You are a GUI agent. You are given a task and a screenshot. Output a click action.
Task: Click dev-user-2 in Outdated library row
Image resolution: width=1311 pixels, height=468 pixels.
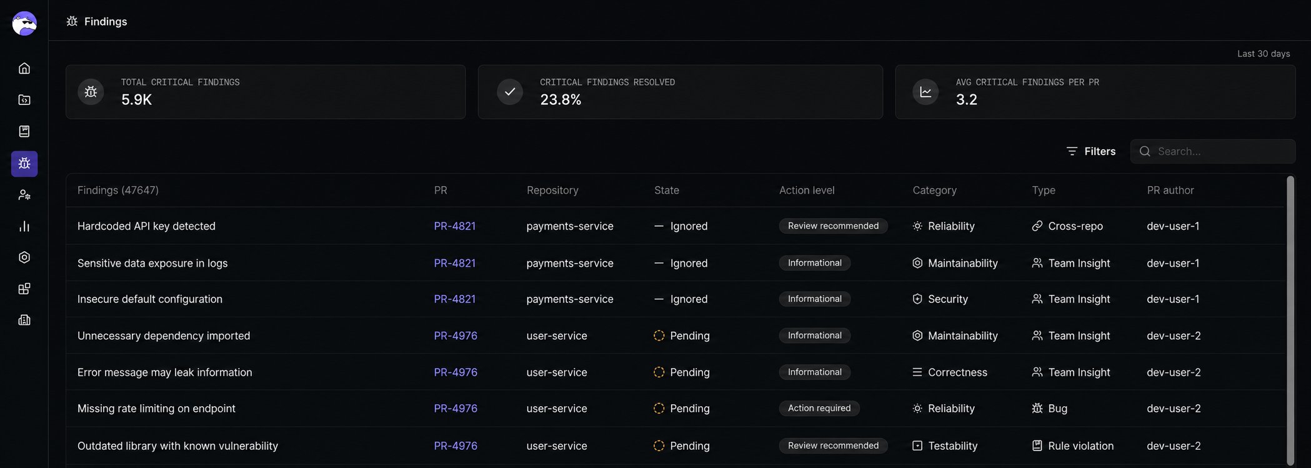pos(1174,446)
